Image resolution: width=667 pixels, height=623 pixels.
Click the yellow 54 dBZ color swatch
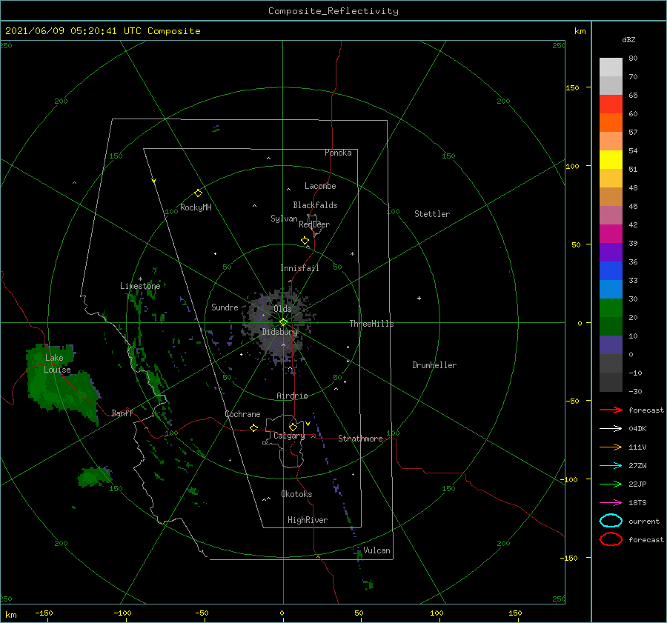tap(611, 159)
